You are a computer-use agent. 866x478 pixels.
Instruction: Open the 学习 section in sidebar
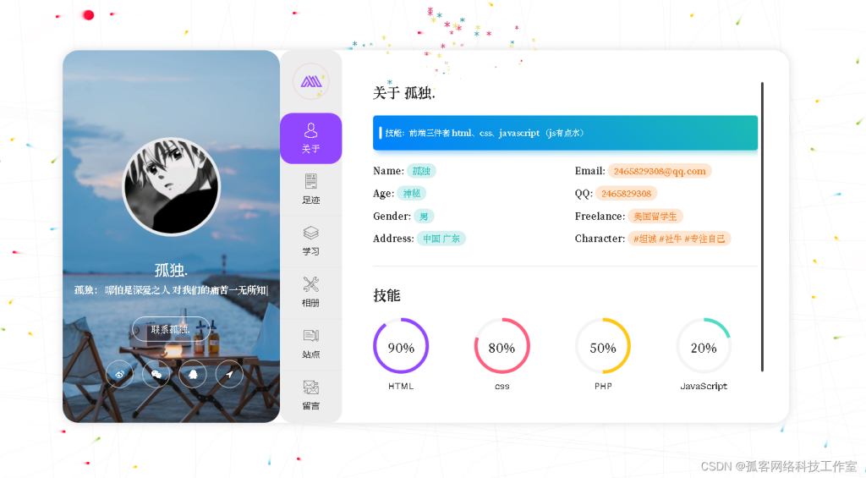point(310,240)
